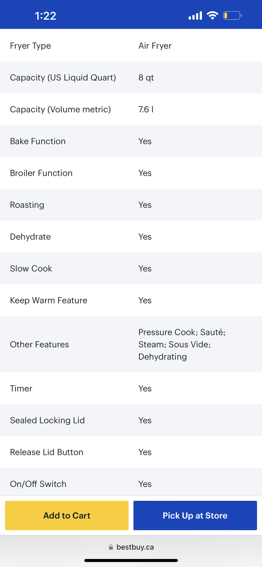Tap the 1:22 clock in status bar
The width and height of the screenshot is (262, 567).
pyautogui.click(x=46, y=16)
